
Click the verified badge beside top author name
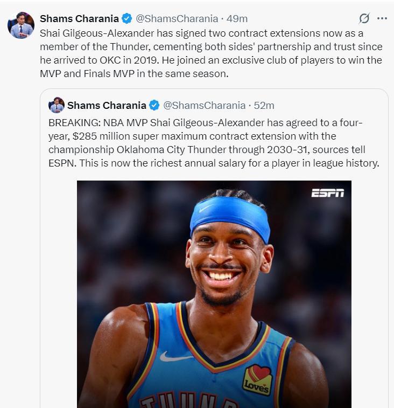point(127,19)
